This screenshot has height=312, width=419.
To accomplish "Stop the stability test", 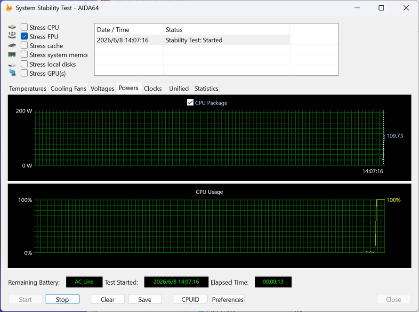I will click(62, 299).
